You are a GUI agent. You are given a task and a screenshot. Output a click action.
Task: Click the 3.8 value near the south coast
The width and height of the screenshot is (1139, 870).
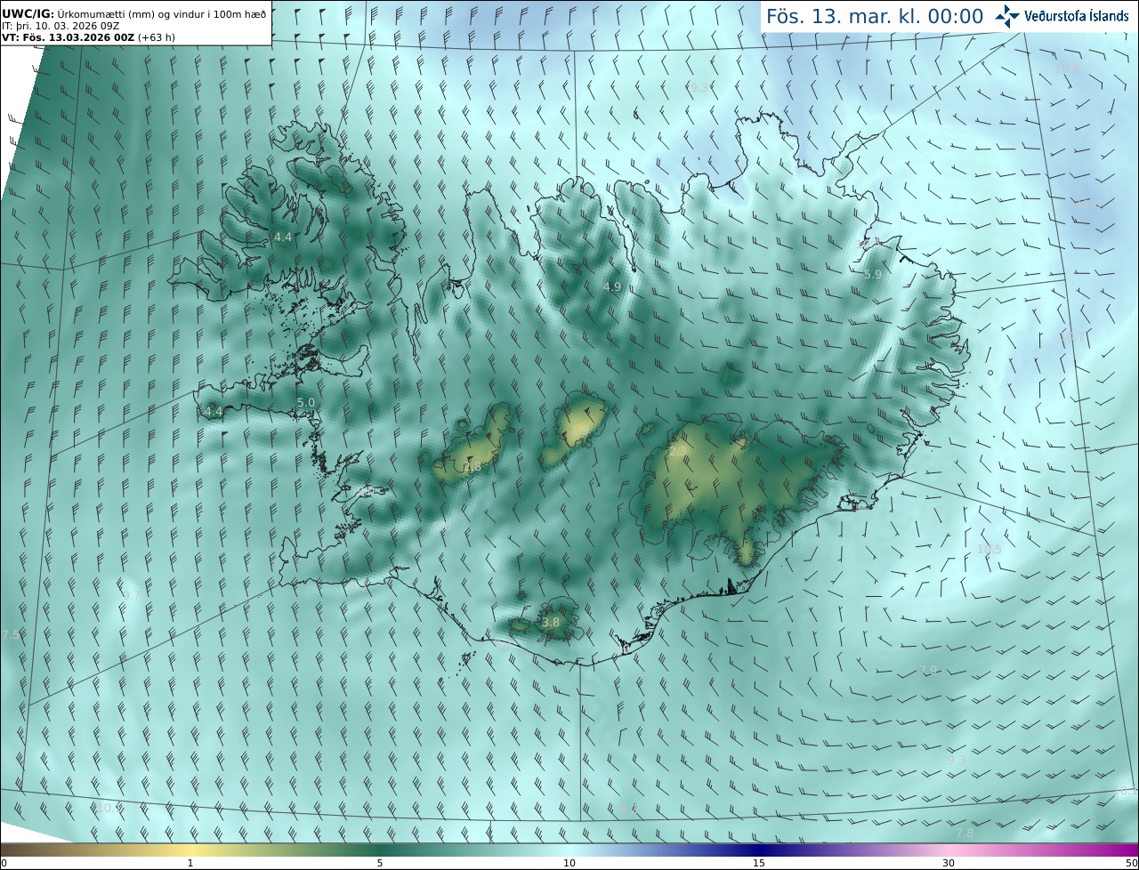(551, 623)
